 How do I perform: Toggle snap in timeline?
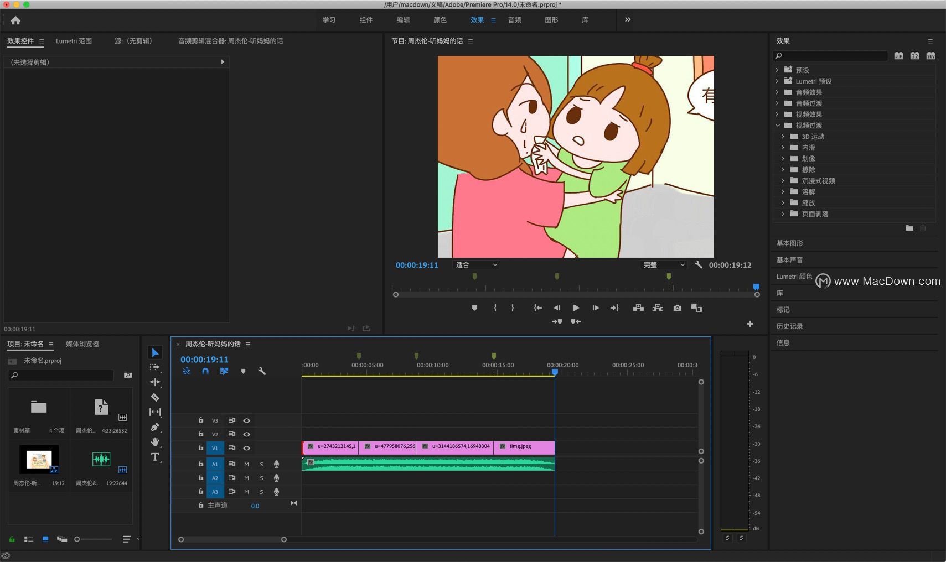point(205,371)
